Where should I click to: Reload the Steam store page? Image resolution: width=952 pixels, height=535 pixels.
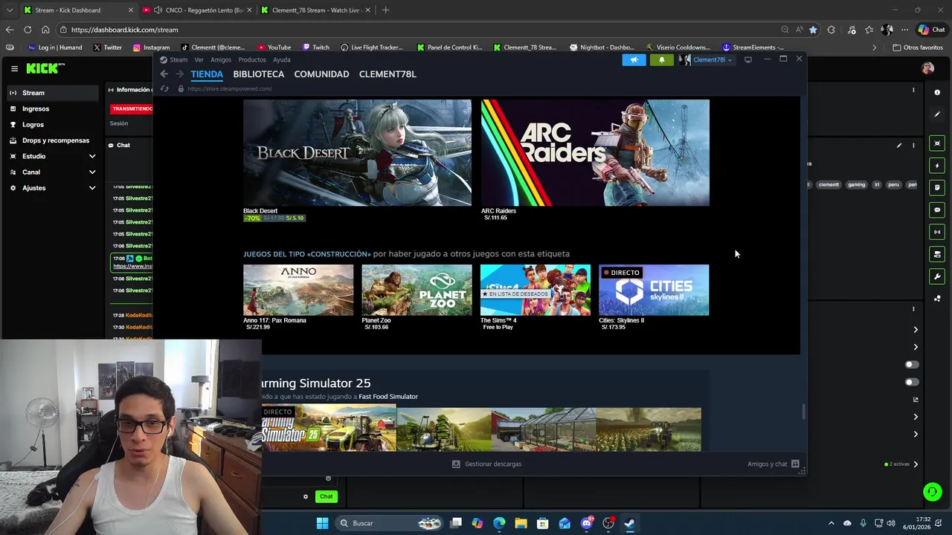(164, 88)
